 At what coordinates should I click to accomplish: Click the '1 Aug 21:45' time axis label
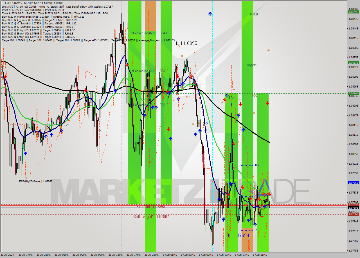coord(260,255)
